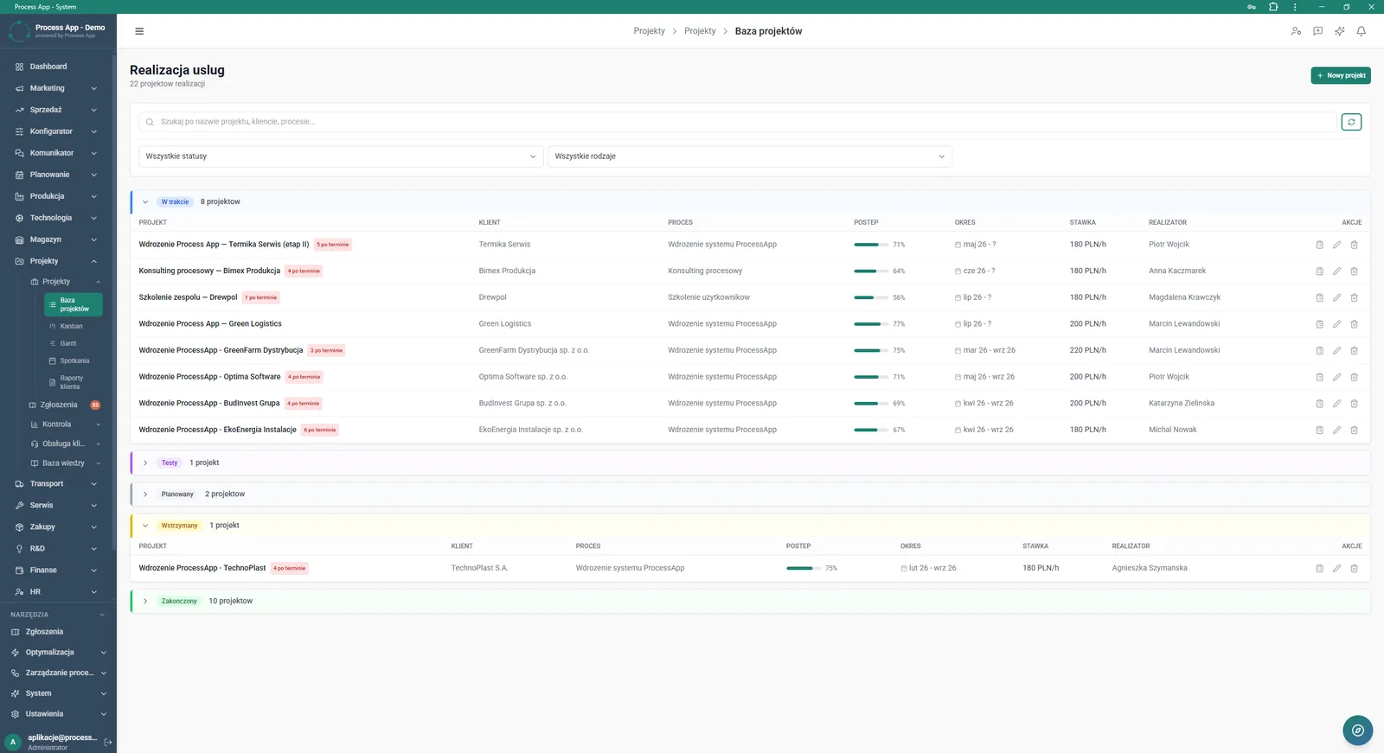This screenshot has width=1384, height=753.
Task: Edit the TechnoPlast project with pencil icon
Action: [1336, 569]
